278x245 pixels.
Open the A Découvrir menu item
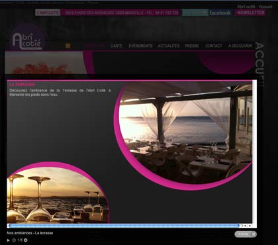pos(240,46)
